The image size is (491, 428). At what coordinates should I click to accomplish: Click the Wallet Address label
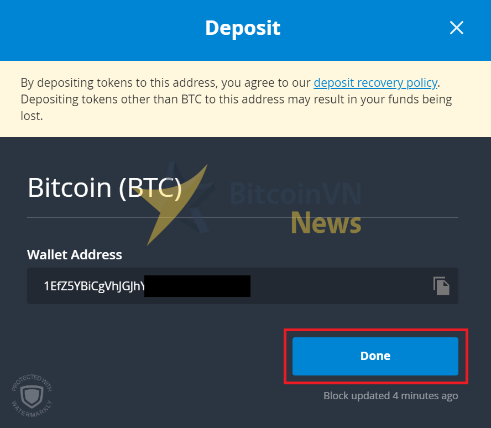[75, 254]
